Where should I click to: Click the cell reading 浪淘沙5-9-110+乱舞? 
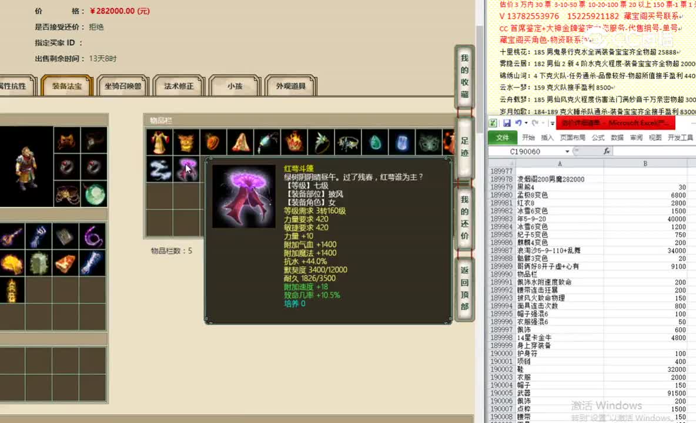[x=559, y=250]
